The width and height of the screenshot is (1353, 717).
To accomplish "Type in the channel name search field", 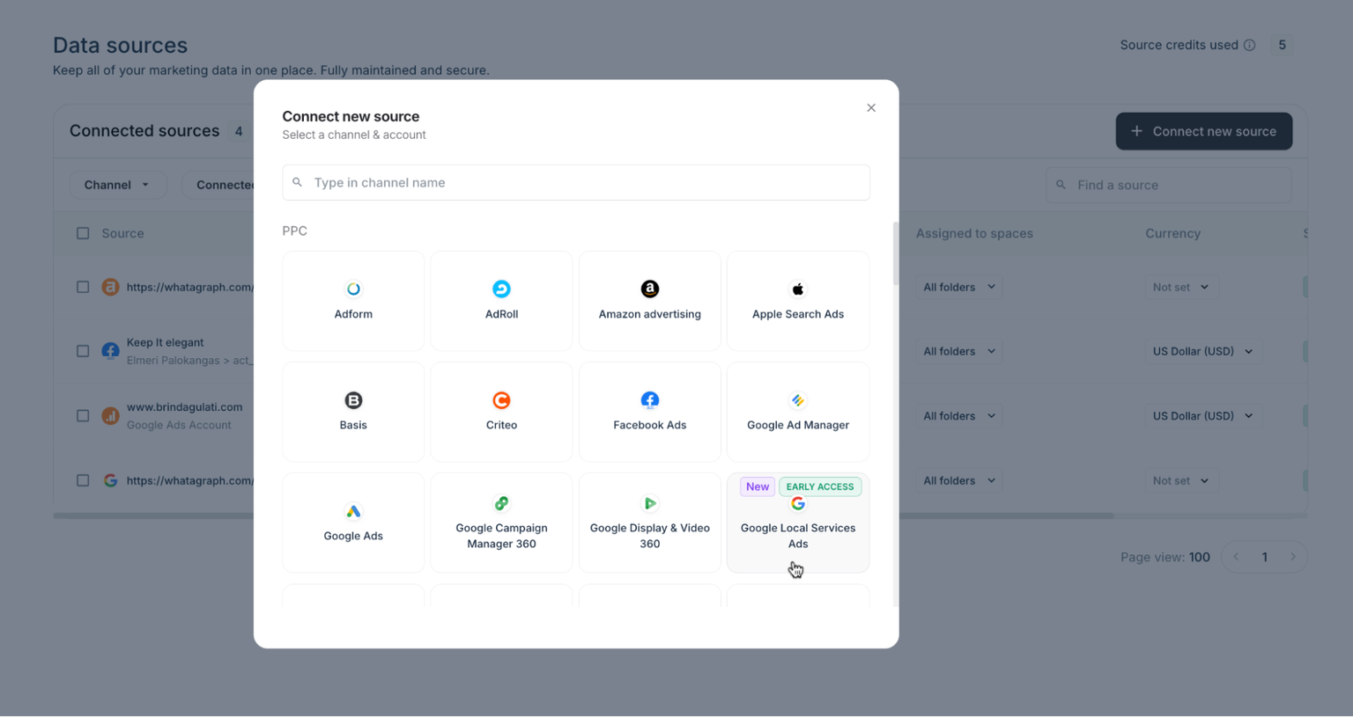I will 576,182.
